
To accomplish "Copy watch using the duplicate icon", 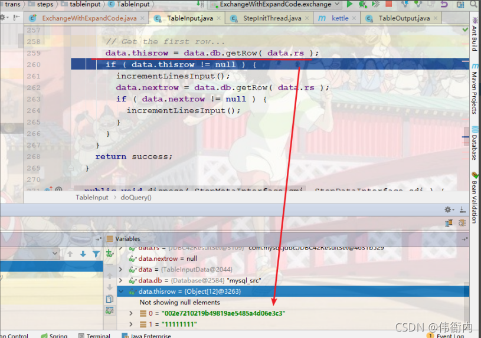I will pyautogui.click(x=110, y=298).
